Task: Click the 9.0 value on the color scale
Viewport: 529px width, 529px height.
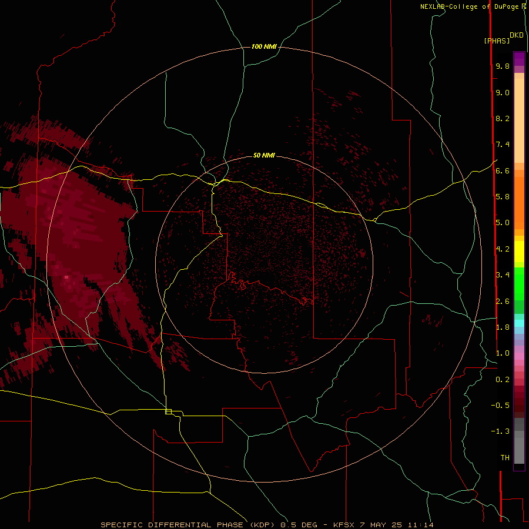Action: [503, 92]
